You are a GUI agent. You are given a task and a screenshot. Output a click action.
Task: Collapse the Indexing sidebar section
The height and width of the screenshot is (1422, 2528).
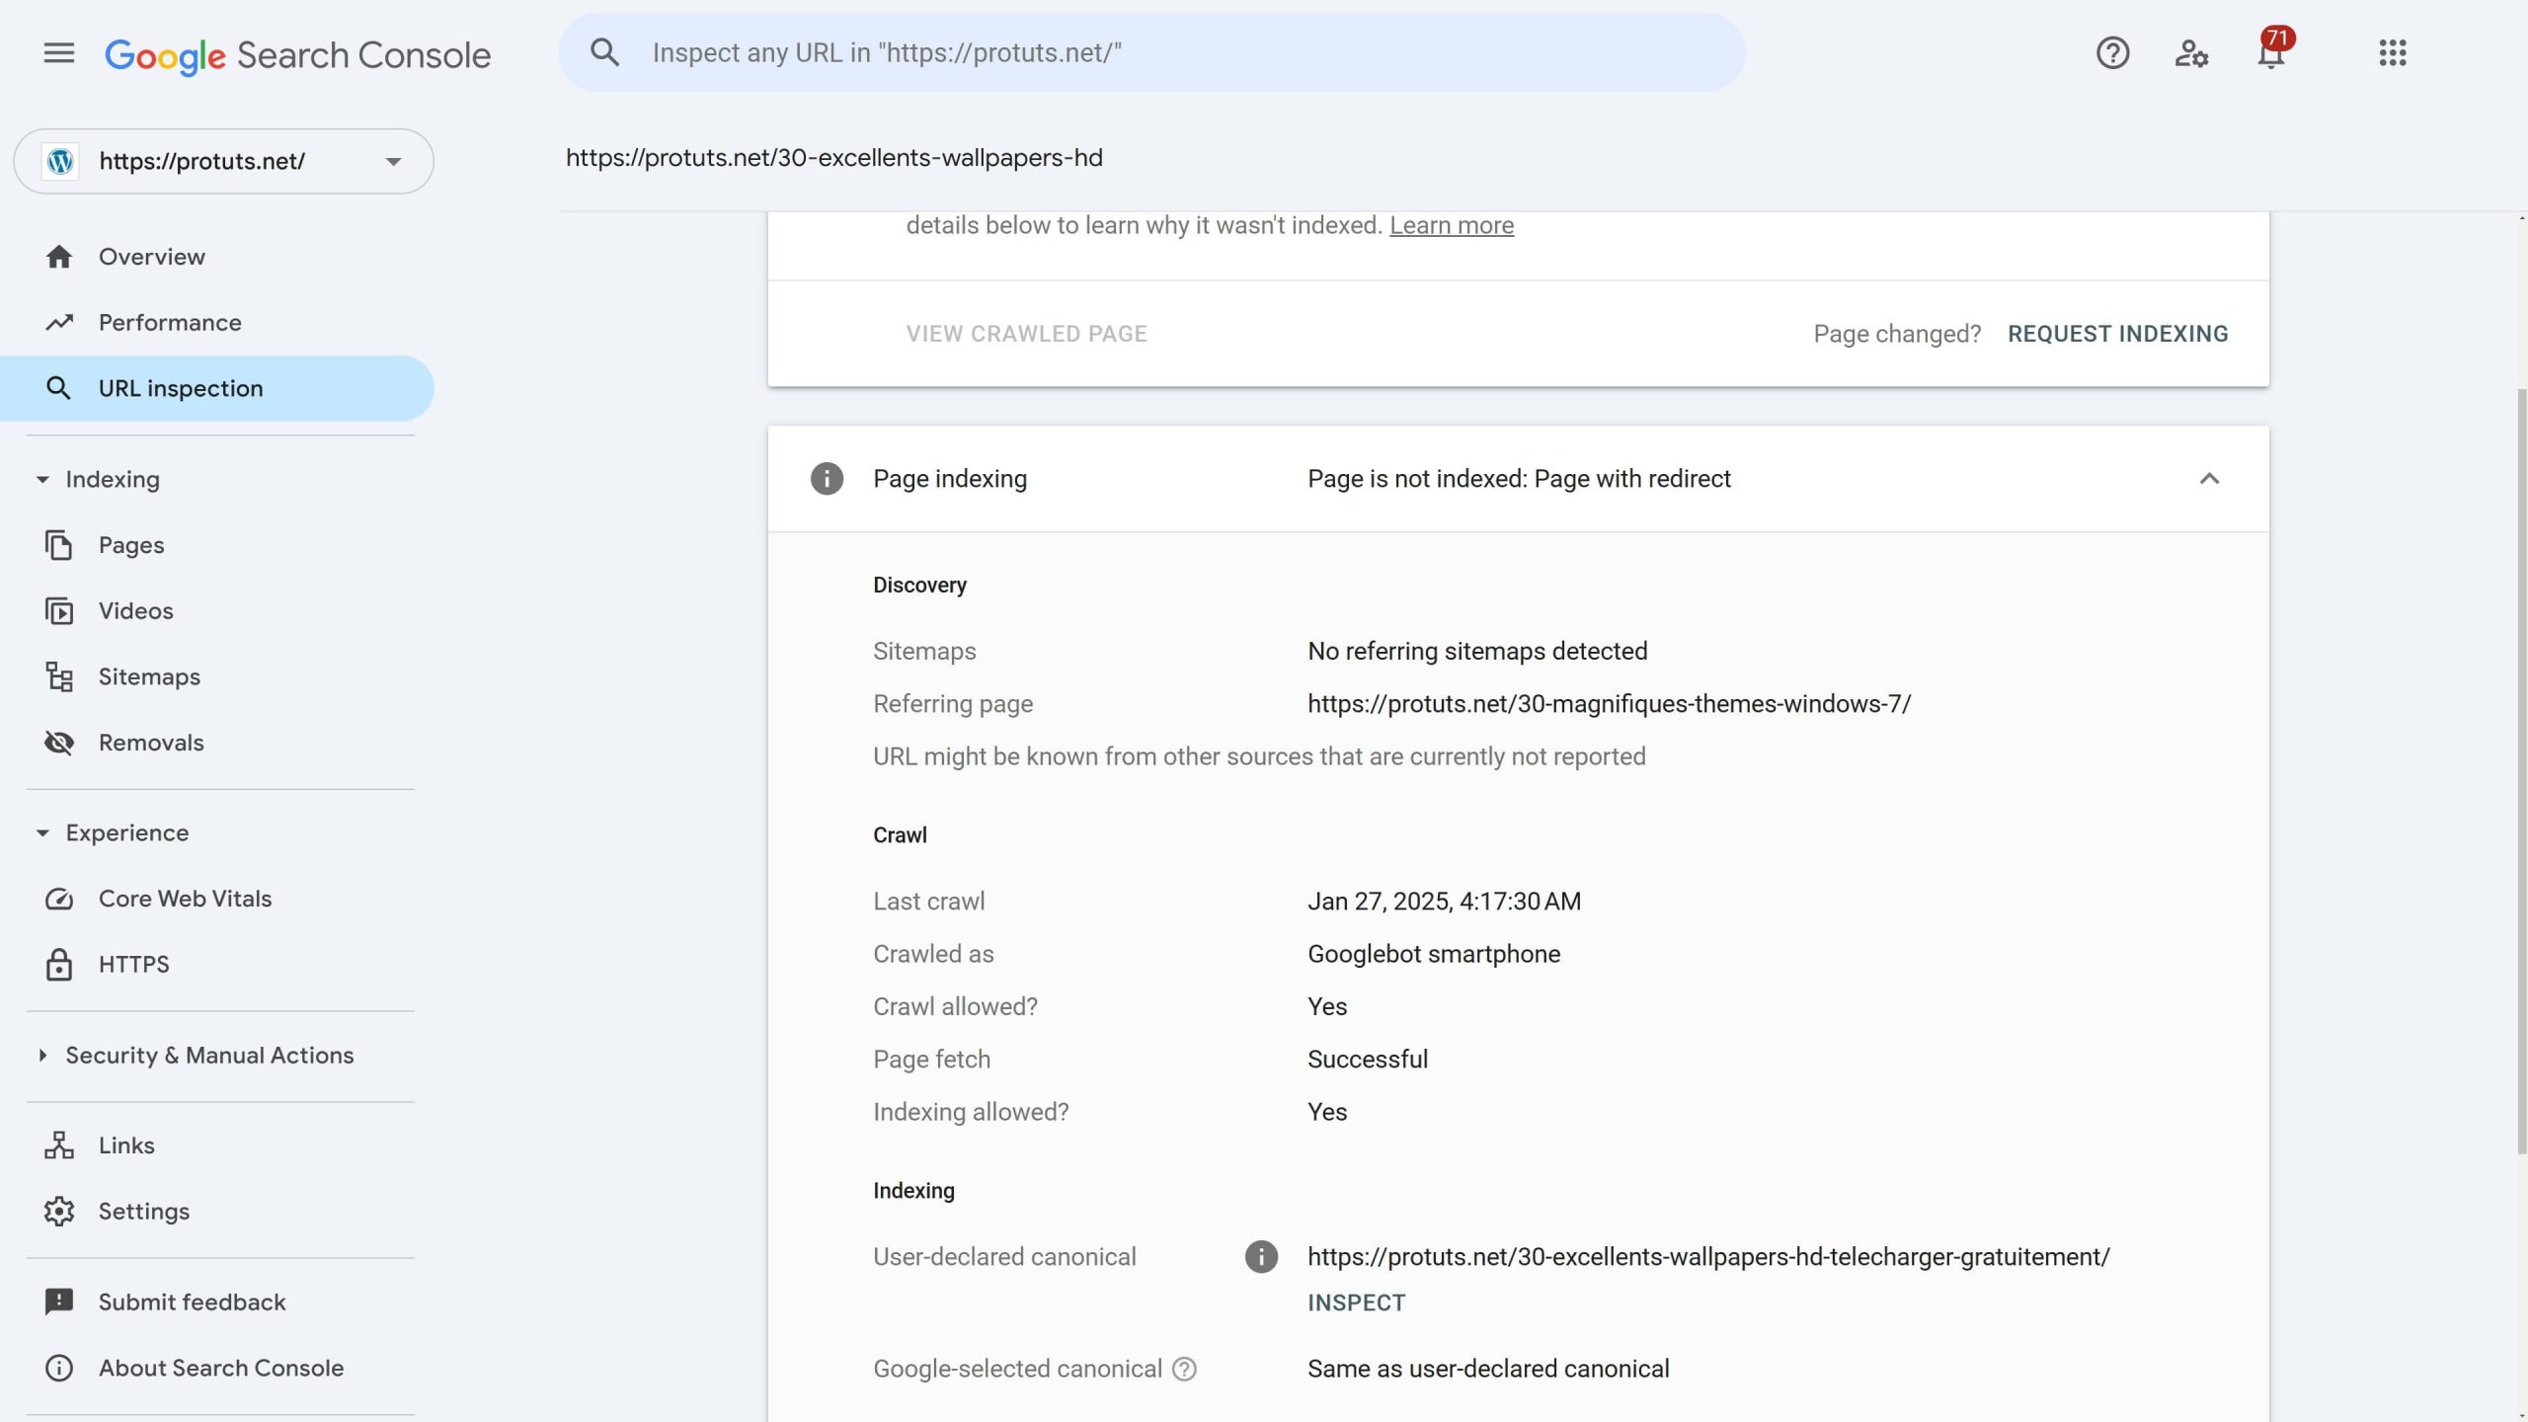pos(42,480)
